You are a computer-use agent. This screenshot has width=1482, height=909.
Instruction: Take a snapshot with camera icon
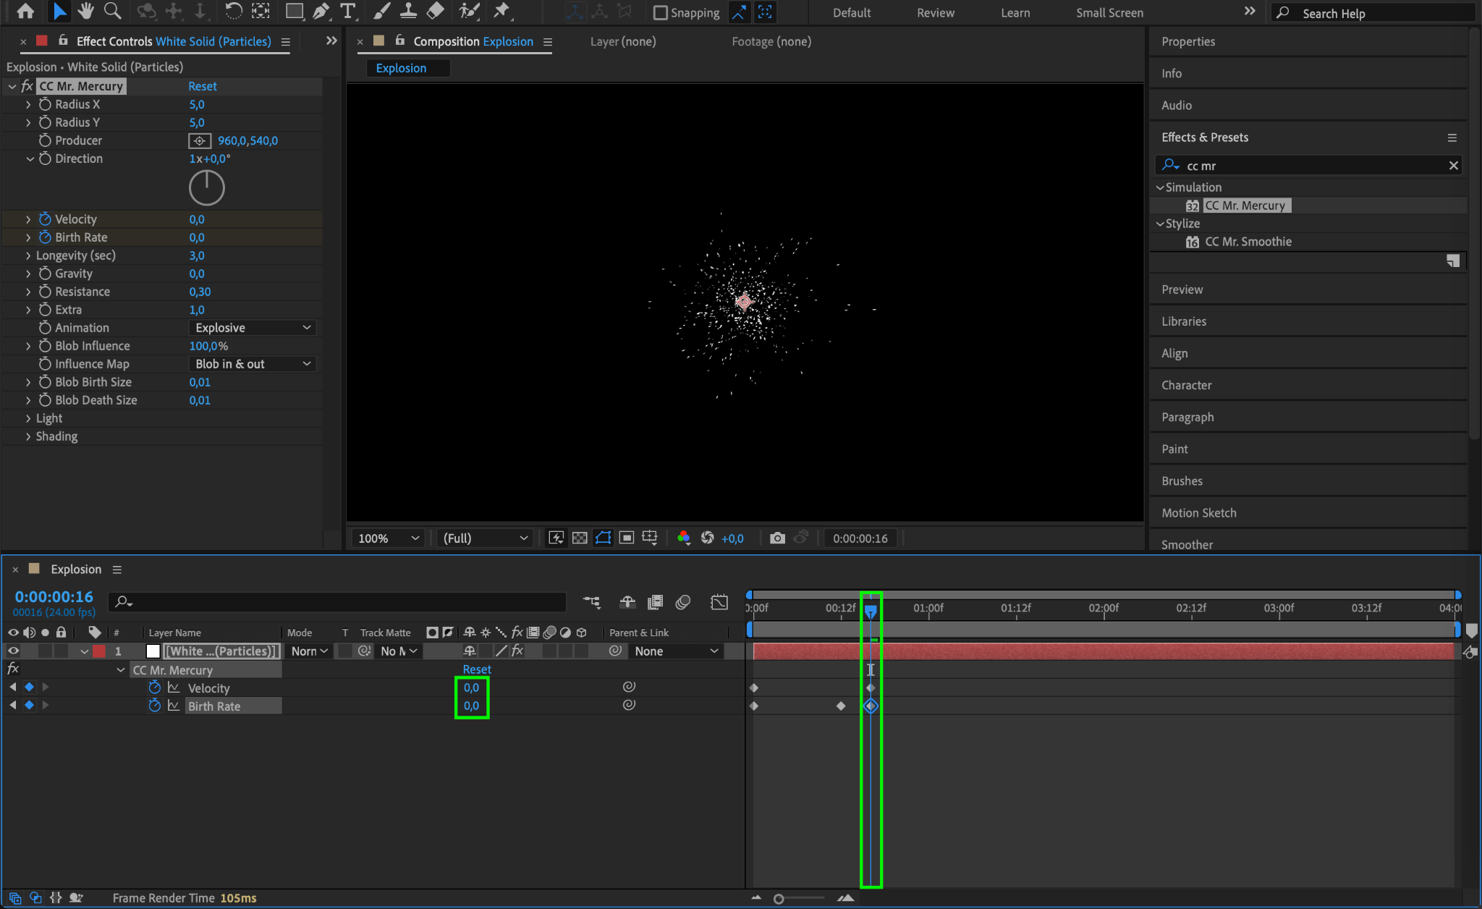pos(777,538)
